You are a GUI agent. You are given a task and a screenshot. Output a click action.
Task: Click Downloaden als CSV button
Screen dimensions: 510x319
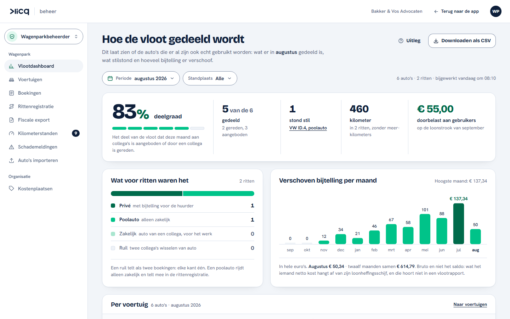tap(462, 41)
